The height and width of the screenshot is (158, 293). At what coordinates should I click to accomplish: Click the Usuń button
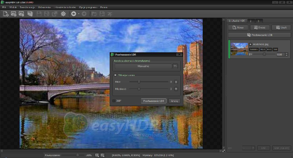pos(281,28)
